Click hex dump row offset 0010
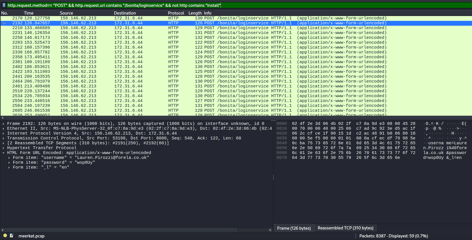The image size is (472, 240). (x=282, y=129)
